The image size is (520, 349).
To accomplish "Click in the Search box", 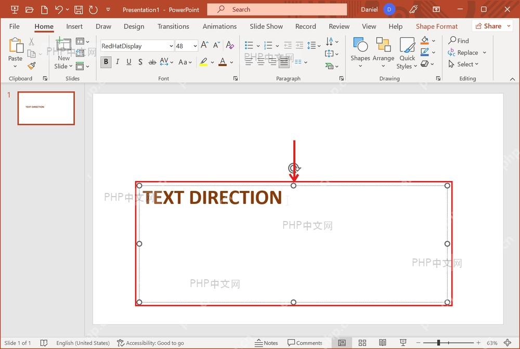I will click(x=277, y=9).
